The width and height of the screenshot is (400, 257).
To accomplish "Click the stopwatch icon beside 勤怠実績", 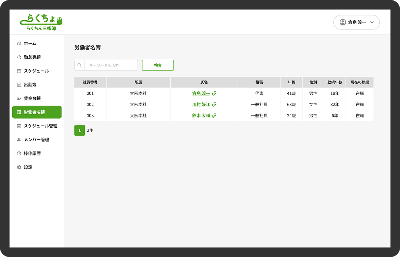I will pos(19,57).
